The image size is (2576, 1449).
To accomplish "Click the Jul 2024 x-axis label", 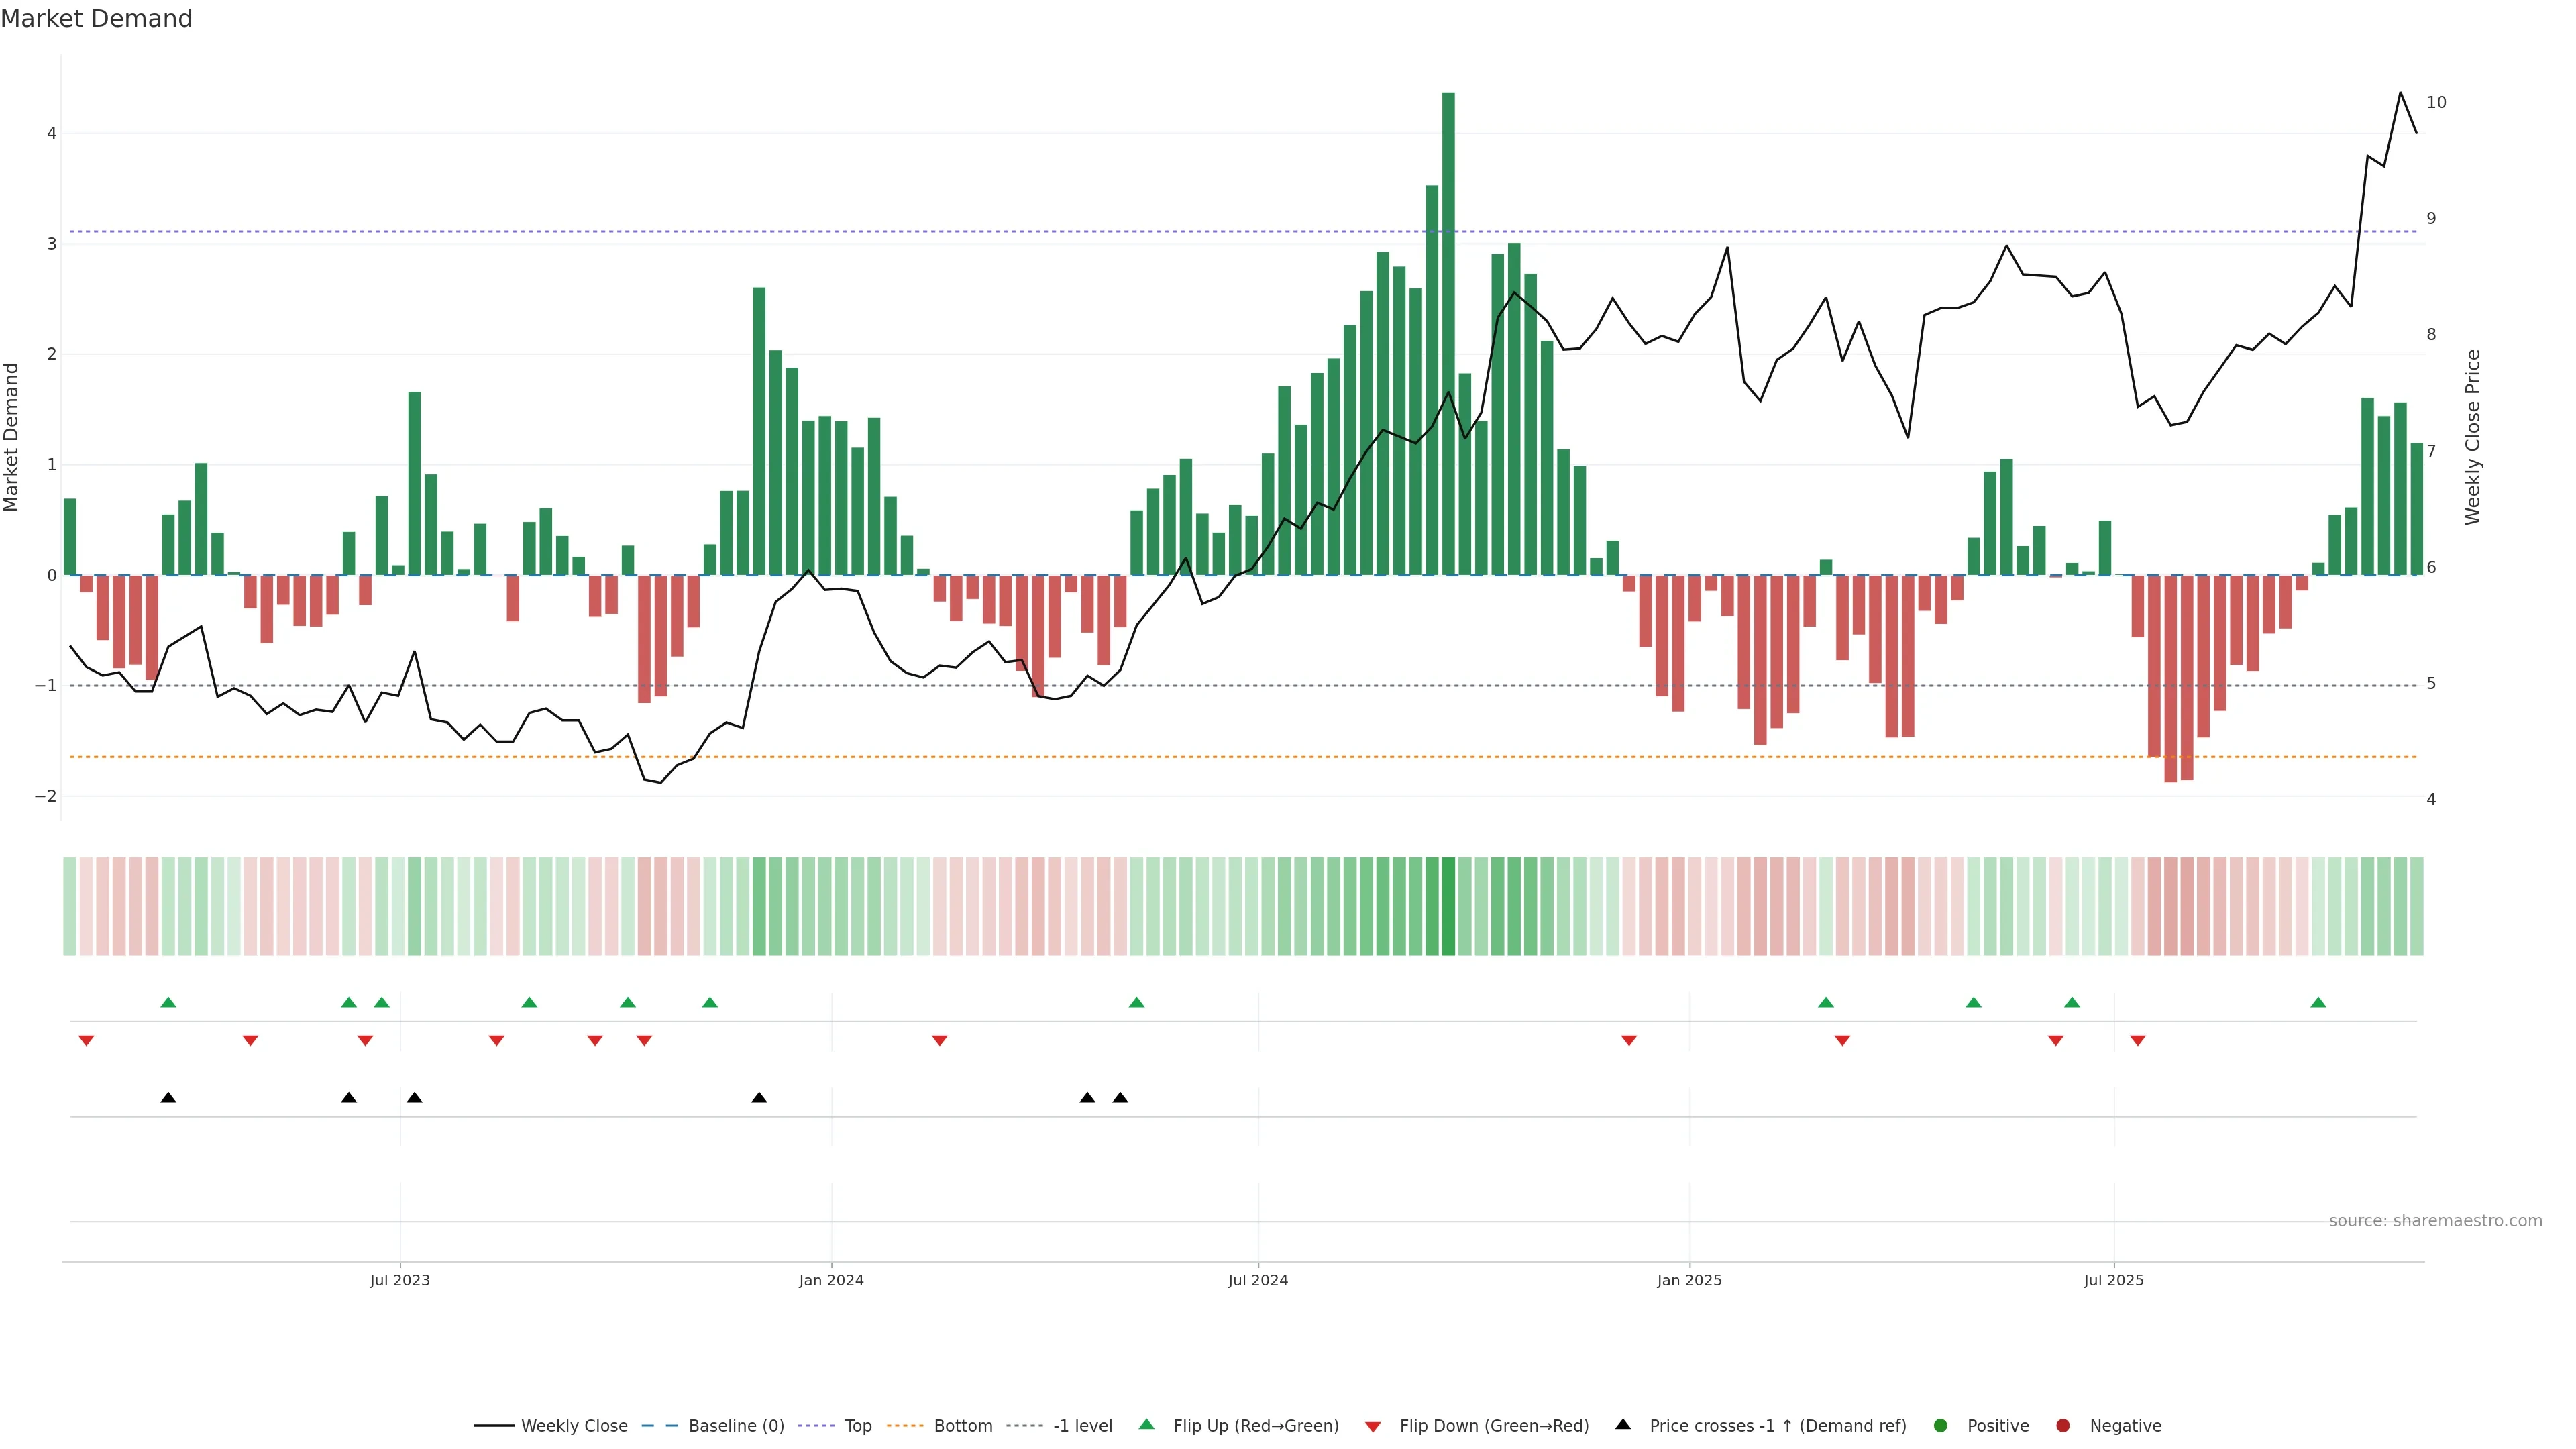I will (1258, 1280).
